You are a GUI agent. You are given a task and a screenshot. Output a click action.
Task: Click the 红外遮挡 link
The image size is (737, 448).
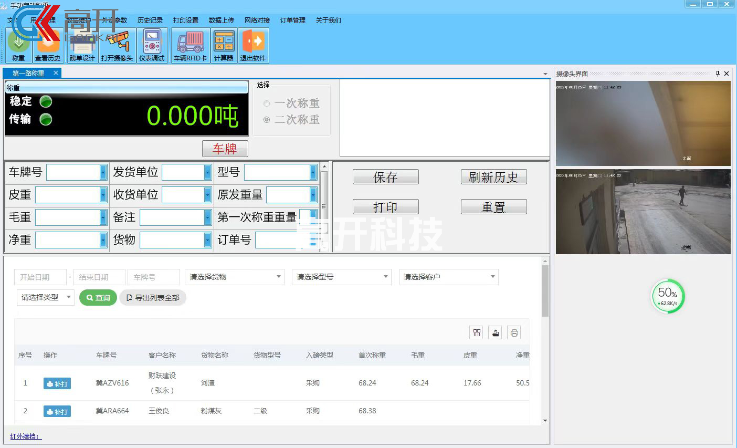click(26, 436)
